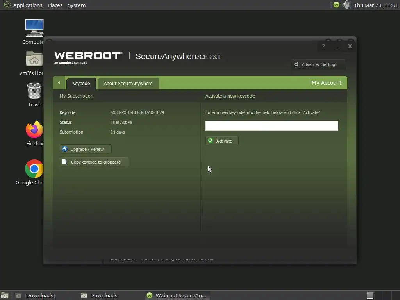Click the My Account heading

[326, 83]
